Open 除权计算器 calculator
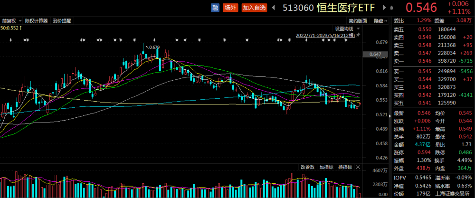The width and height of the screenshot is (475, 198). tap(37, 21)
